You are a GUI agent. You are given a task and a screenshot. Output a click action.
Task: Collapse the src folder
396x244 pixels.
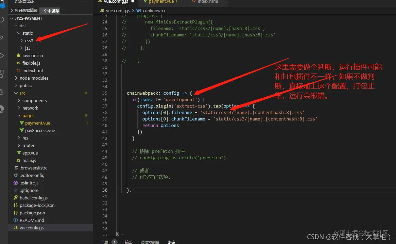16,93
